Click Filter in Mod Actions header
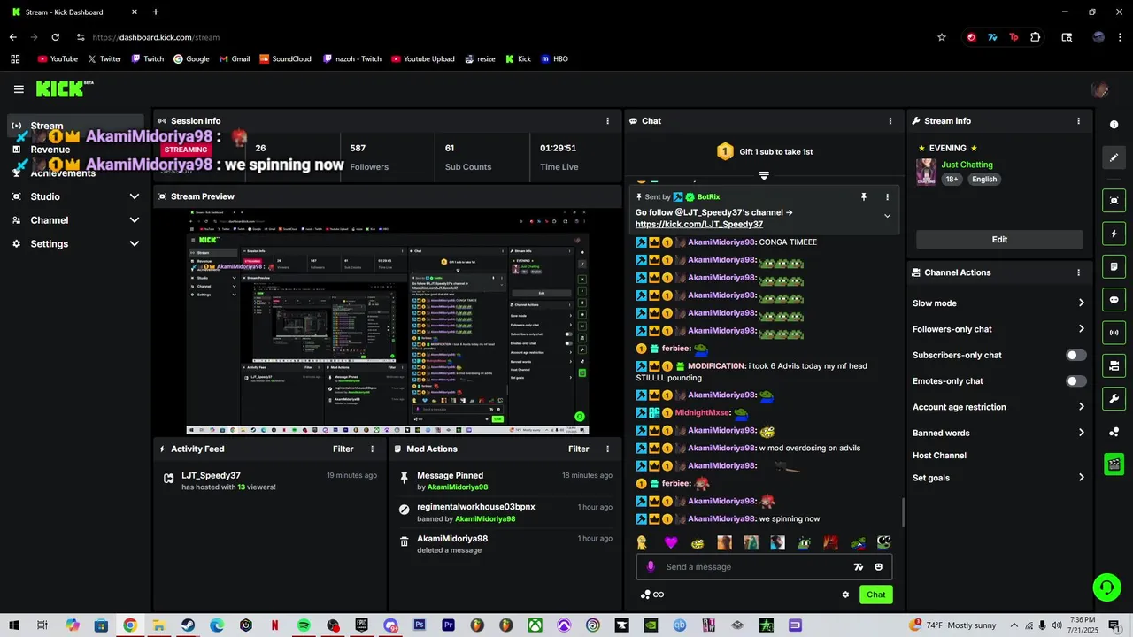 [x=579, y=449]
